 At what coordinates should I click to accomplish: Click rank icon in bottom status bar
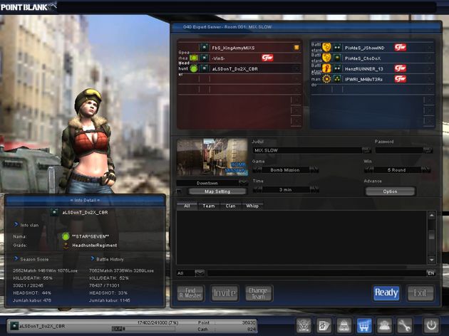[x=14, y=326]
